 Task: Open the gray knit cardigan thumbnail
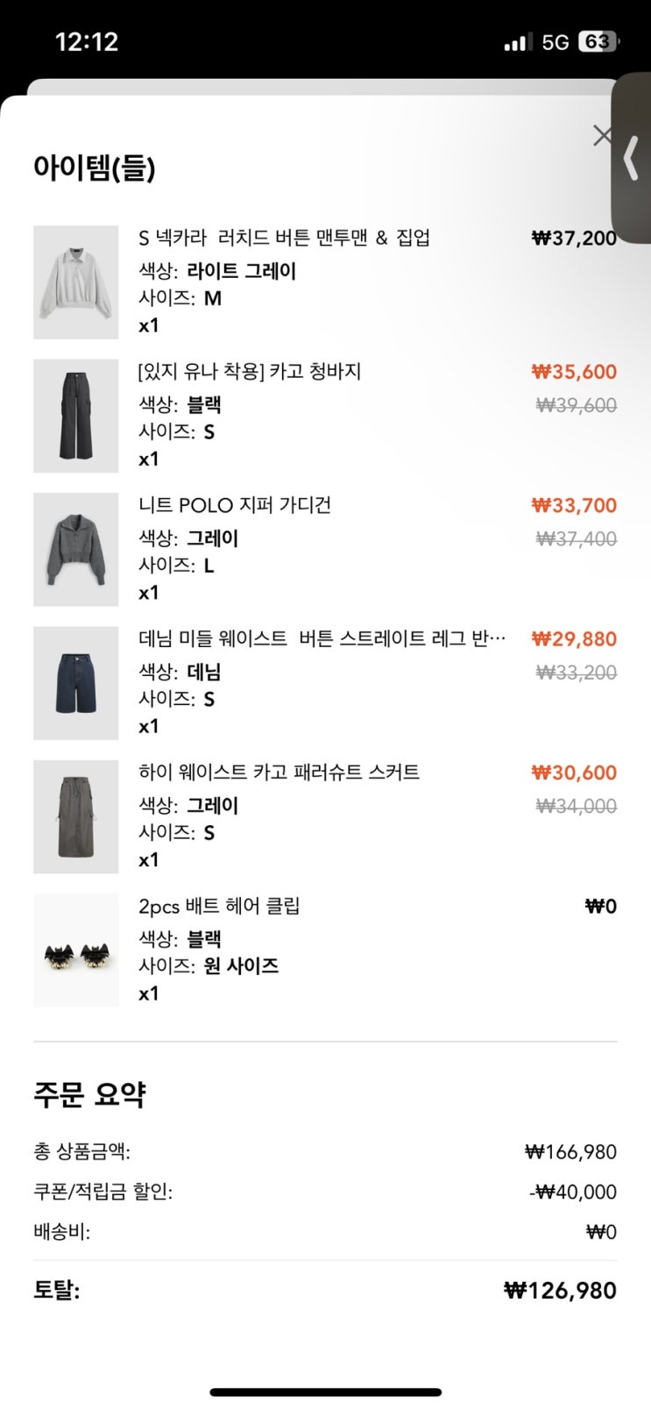coord(75,550)
